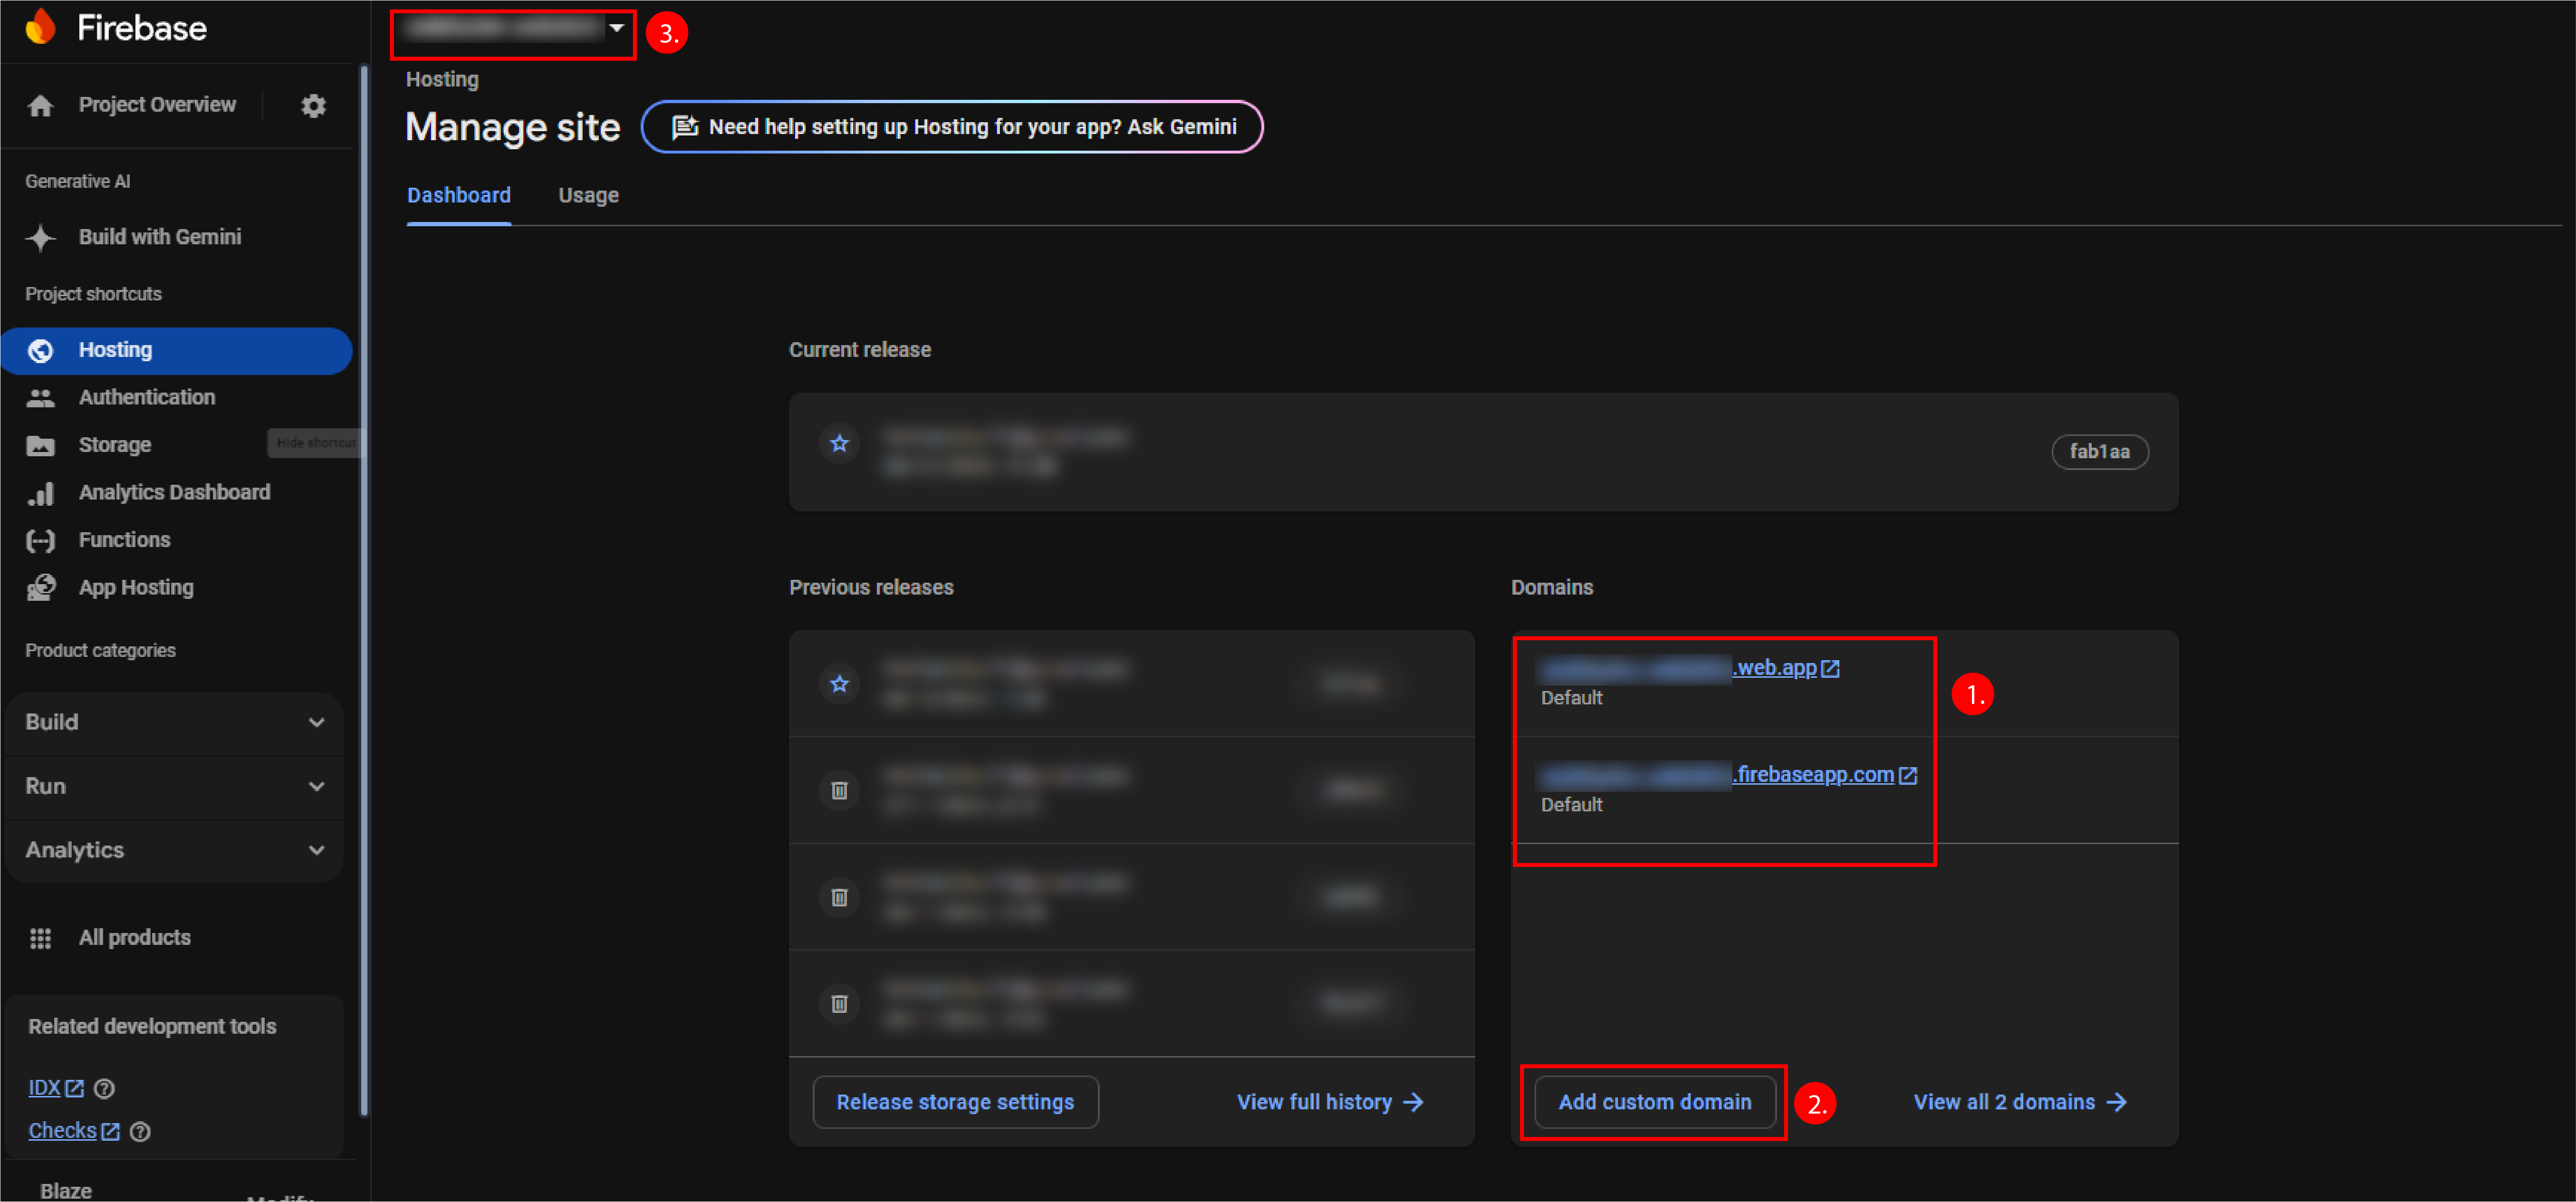Delete the third previous release via trash icon

pos(839,897)
